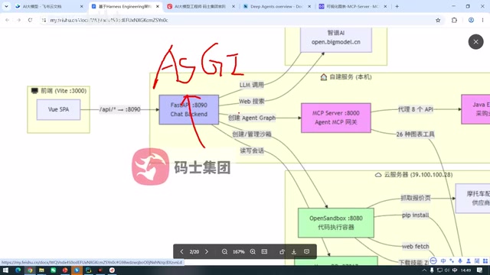This screenshot has width=490, height=275.
Task: Click the OpenSandbox :8080 node
Action: click(336, 222)
